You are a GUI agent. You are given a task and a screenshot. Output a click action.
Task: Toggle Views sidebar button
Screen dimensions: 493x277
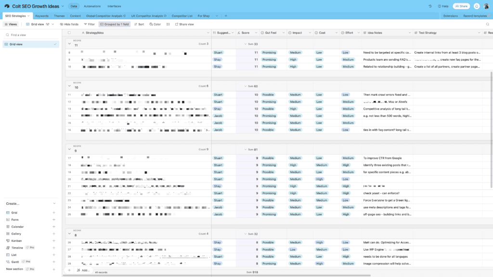(11, 24)
